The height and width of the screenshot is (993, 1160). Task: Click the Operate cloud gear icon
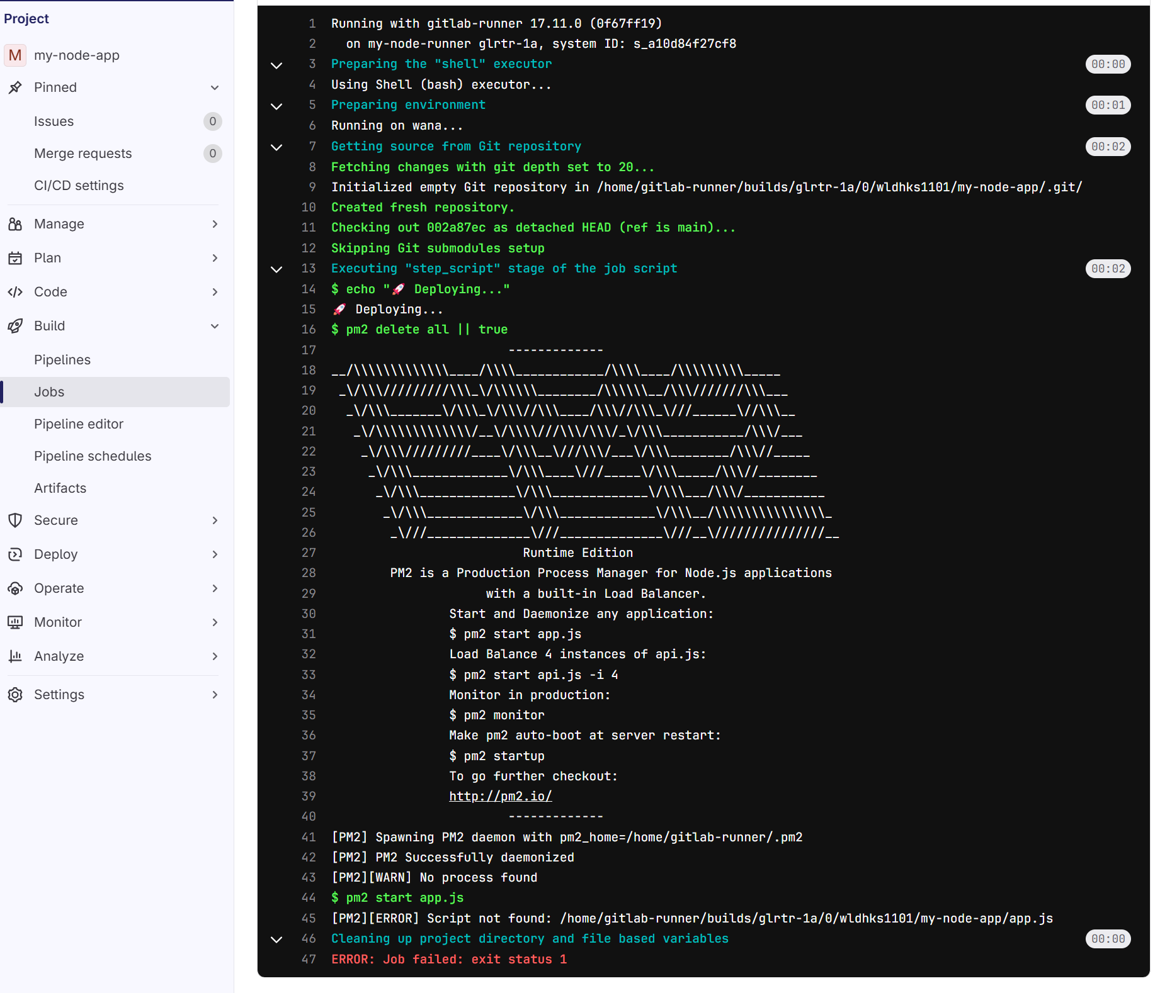[15, 588]
